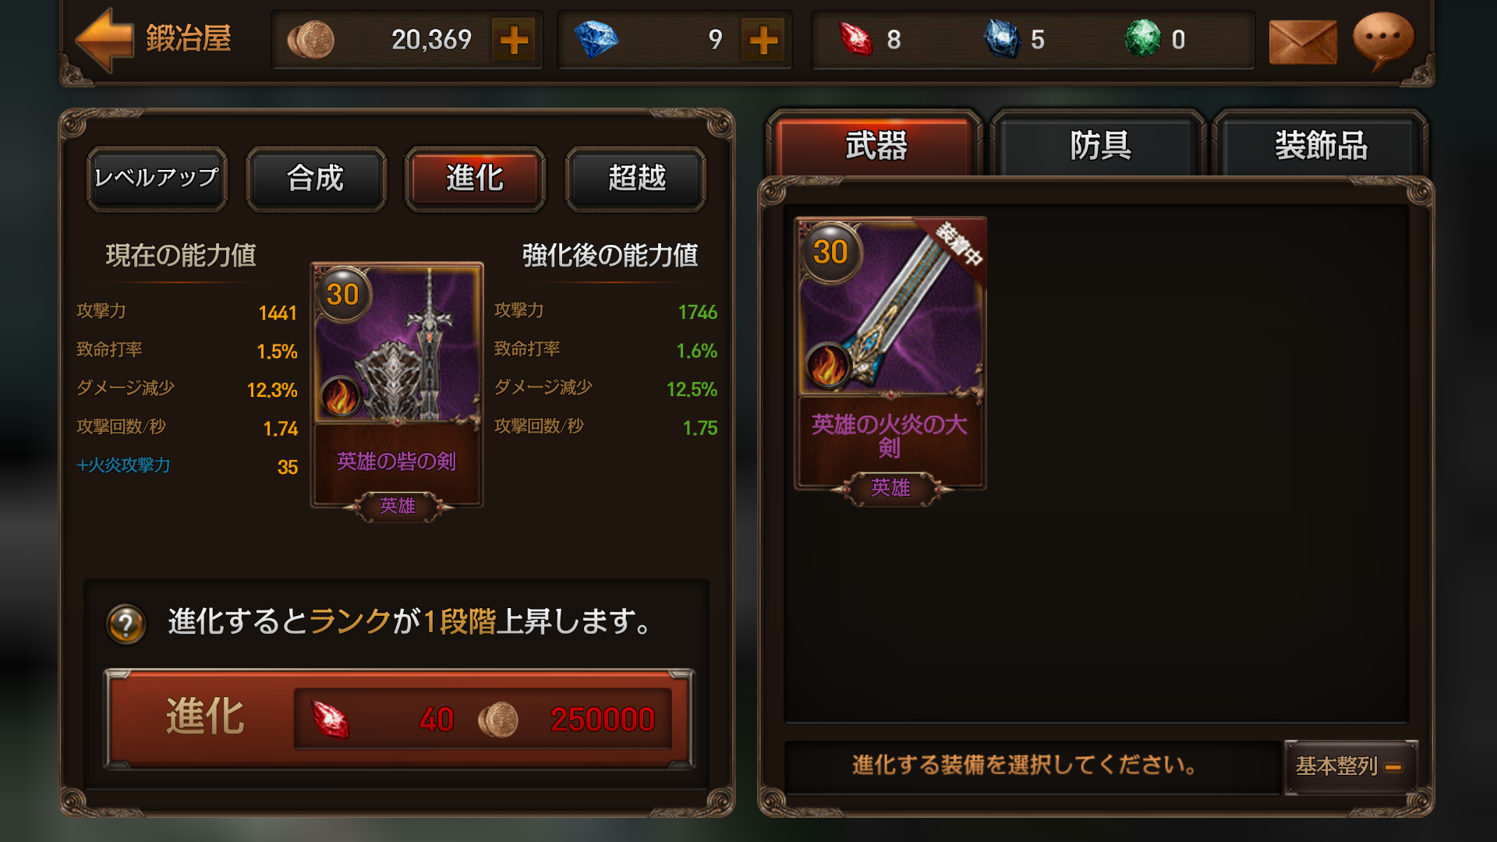
Task: Open the 装飾品 equipment tab
Action: 1321,146
